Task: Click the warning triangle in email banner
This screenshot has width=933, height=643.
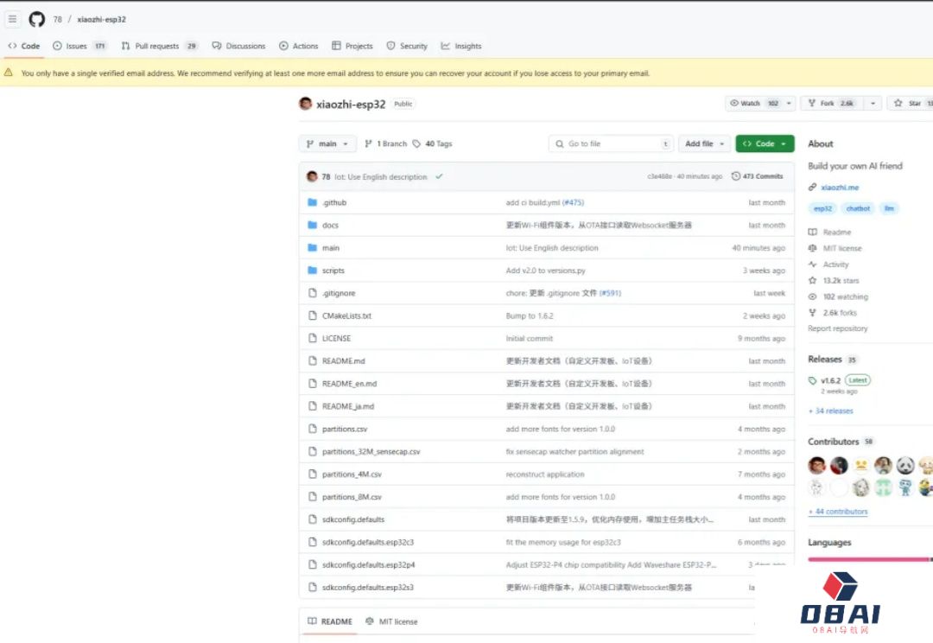Action: 9,73
